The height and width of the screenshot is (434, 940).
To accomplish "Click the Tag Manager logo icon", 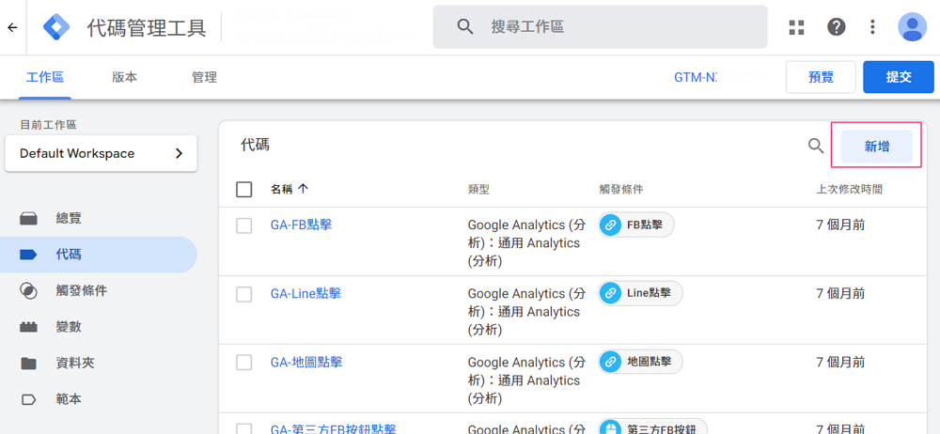I will point(56,27).
